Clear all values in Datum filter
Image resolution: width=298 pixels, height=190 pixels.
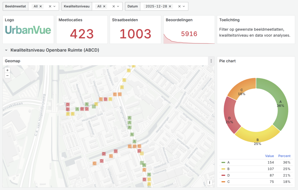point(179,6)
